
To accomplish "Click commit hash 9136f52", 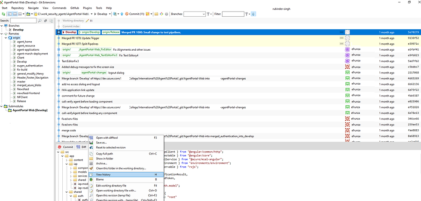I will click(413, 38).
